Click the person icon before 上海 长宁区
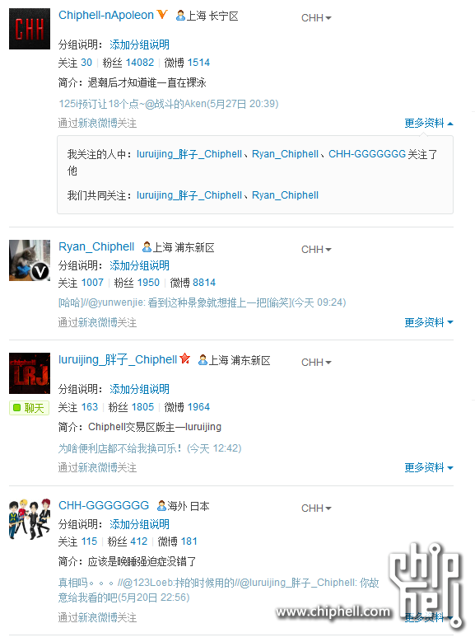 [180, 16]
